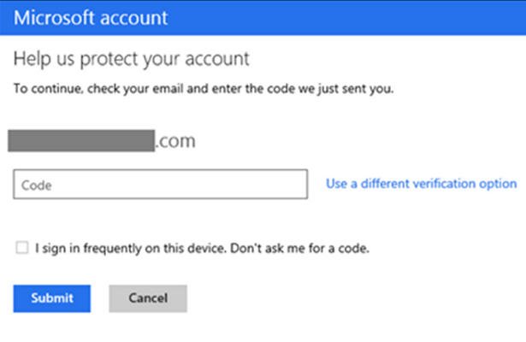
Task: Click the empty area of the blue header bar
Action: (359, 17)
